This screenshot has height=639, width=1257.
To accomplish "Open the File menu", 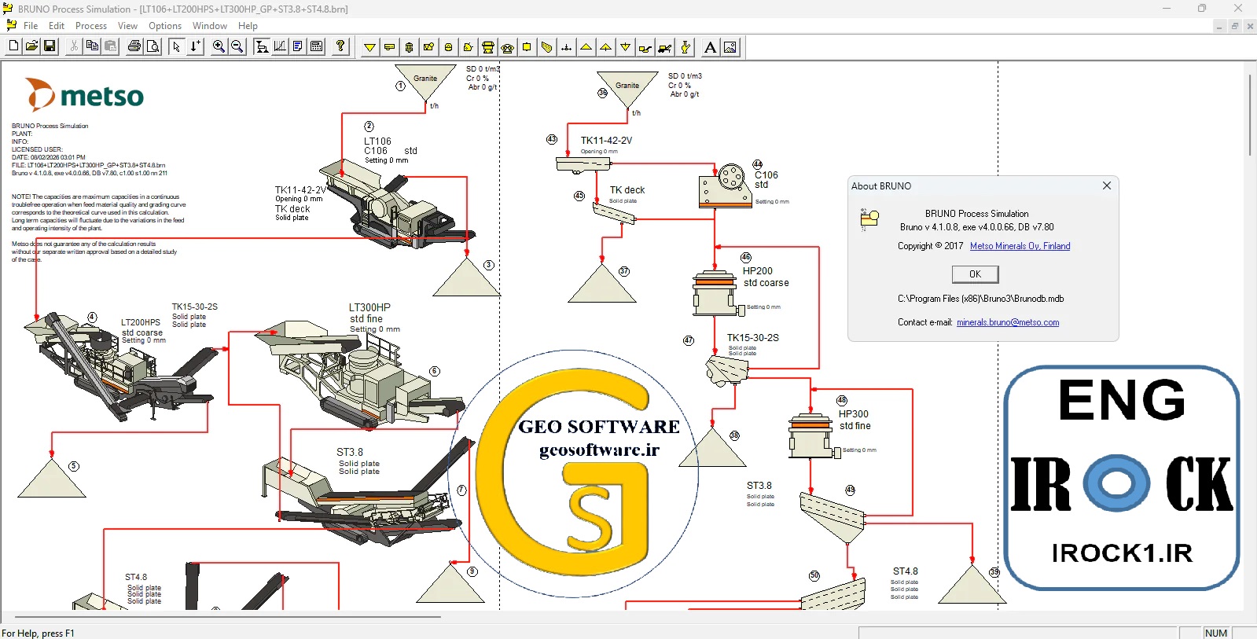I will (31, 26).
